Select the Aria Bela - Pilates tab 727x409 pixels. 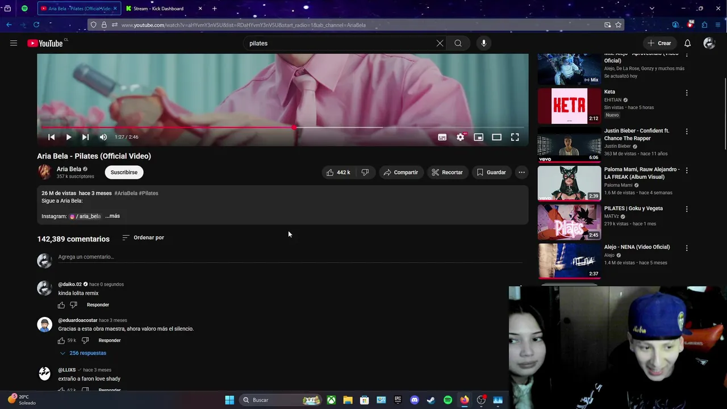click(x=79, y=9)
